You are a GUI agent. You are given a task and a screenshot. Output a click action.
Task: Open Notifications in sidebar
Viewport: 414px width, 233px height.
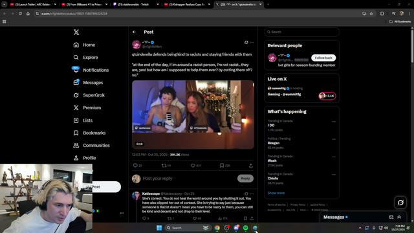click(91, 70)
